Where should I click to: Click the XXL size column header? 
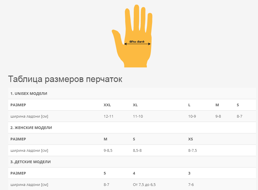coord(107,105)
